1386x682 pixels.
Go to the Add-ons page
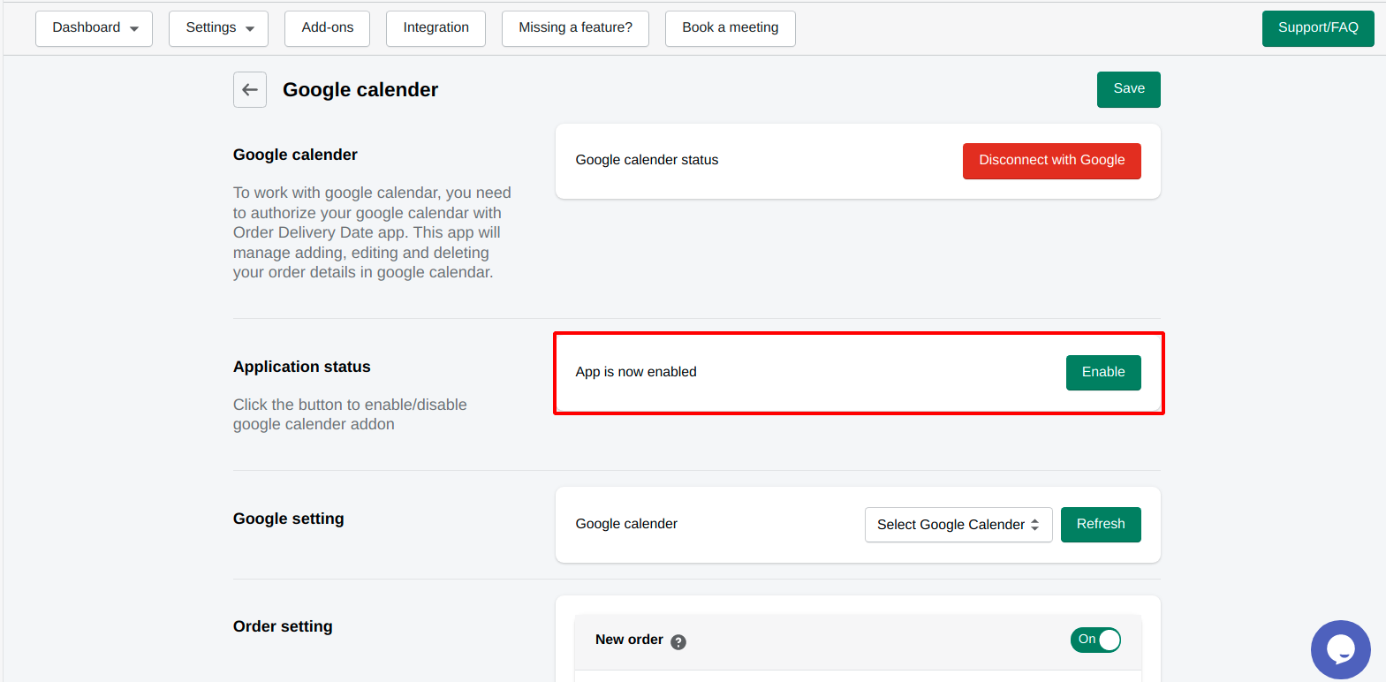(x=328, y=28)
